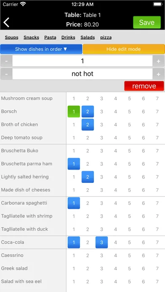Increase quantity with the plus stepper

pos(158,61)
